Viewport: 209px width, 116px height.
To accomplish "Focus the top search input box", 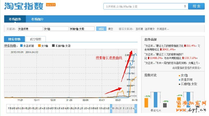I will (x=143, y=6).
